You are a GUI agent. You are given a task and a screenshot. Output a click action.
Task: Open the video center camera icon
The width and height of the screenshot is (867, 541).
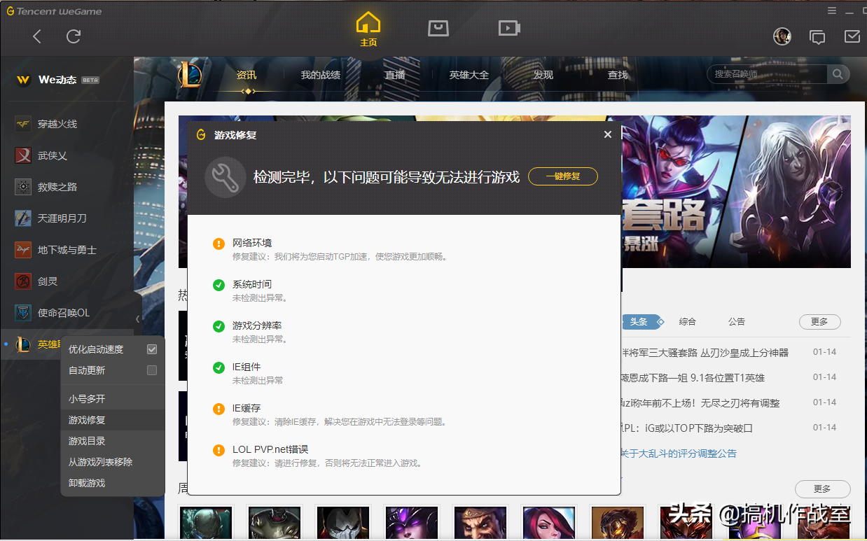coord(509,28)
